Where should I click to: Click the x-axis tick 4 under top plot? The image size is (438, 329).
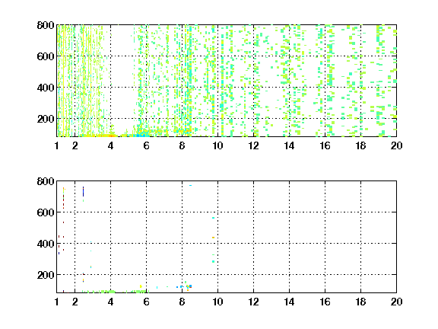(110, 145)
